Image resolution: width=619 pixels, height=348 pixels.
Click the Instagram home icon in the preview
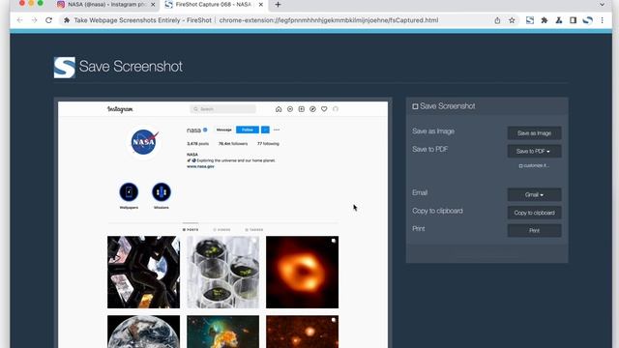(x=279, y=109)
